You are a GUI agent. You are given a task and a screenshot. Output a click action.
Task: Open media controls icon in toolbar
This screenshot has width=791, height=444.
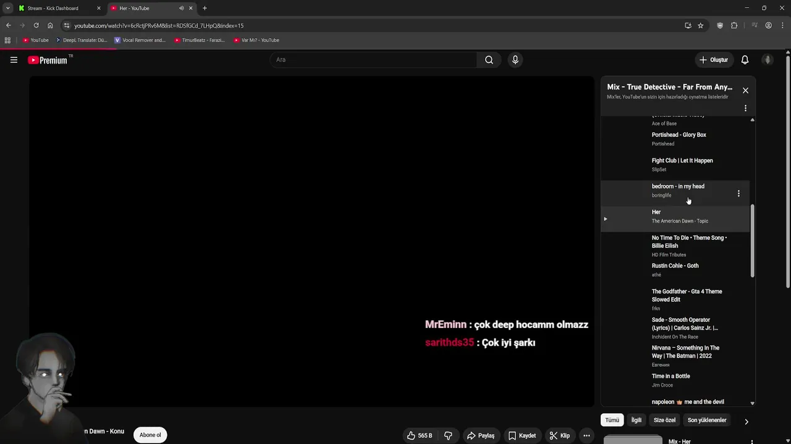tap(755, 25)
